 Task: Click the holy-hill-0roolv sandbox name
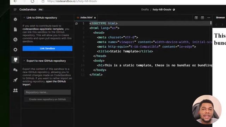coord(162,10)
